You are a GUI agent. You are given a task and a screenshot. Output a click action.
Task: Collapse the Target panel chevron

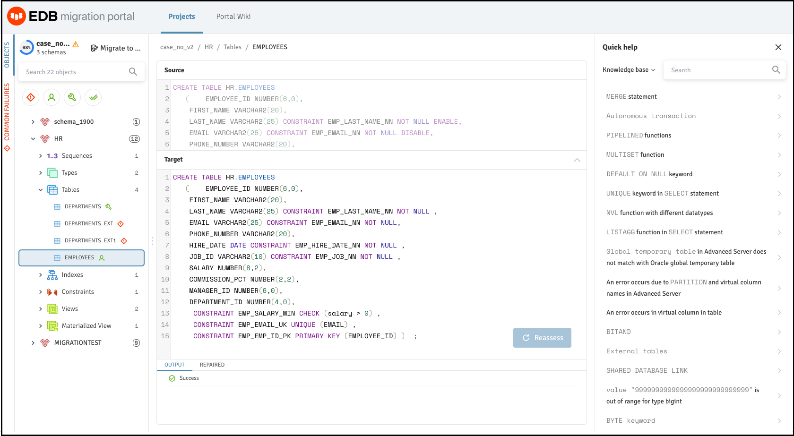(577, 160)
